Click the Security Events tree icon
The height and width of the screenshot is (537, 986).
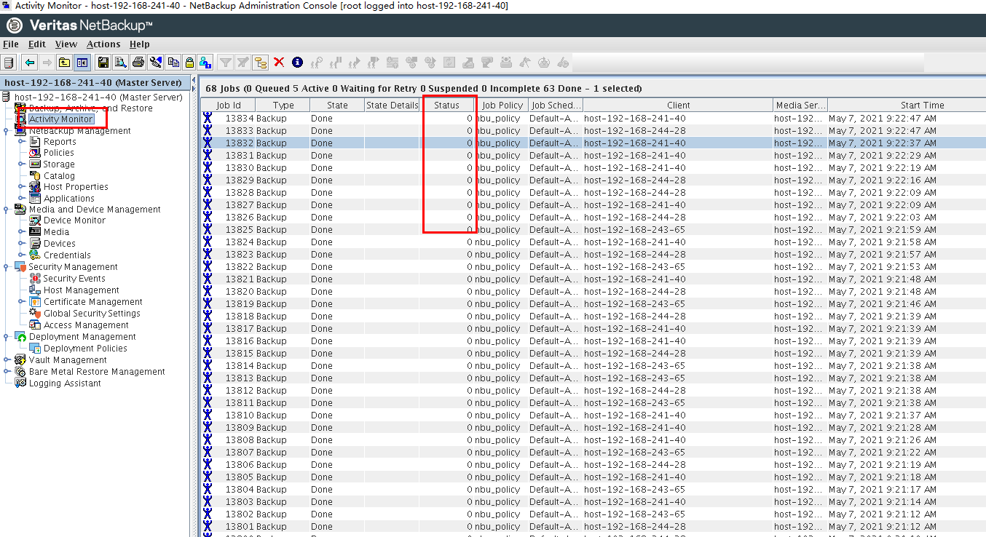pyautogui.click(x=35, y=279)
